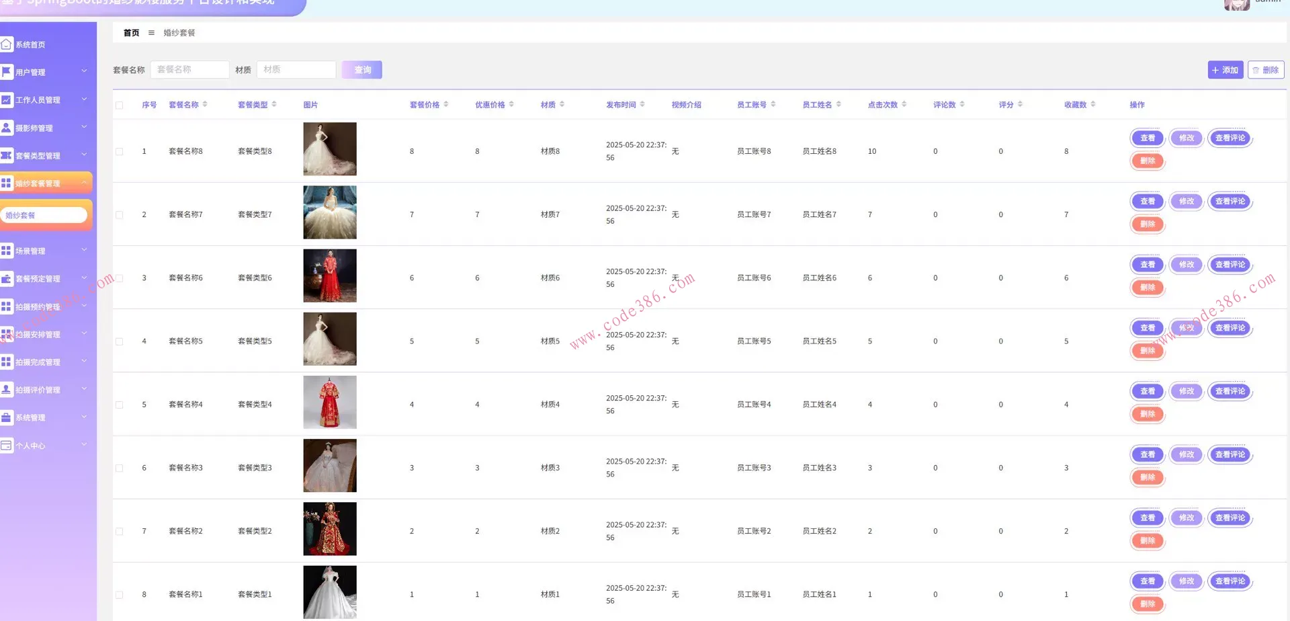Collapse the 婚纱套餐管理 menu chevron
The height and width of the screenshot is (621, 1290).
click(x=84, y=183)
